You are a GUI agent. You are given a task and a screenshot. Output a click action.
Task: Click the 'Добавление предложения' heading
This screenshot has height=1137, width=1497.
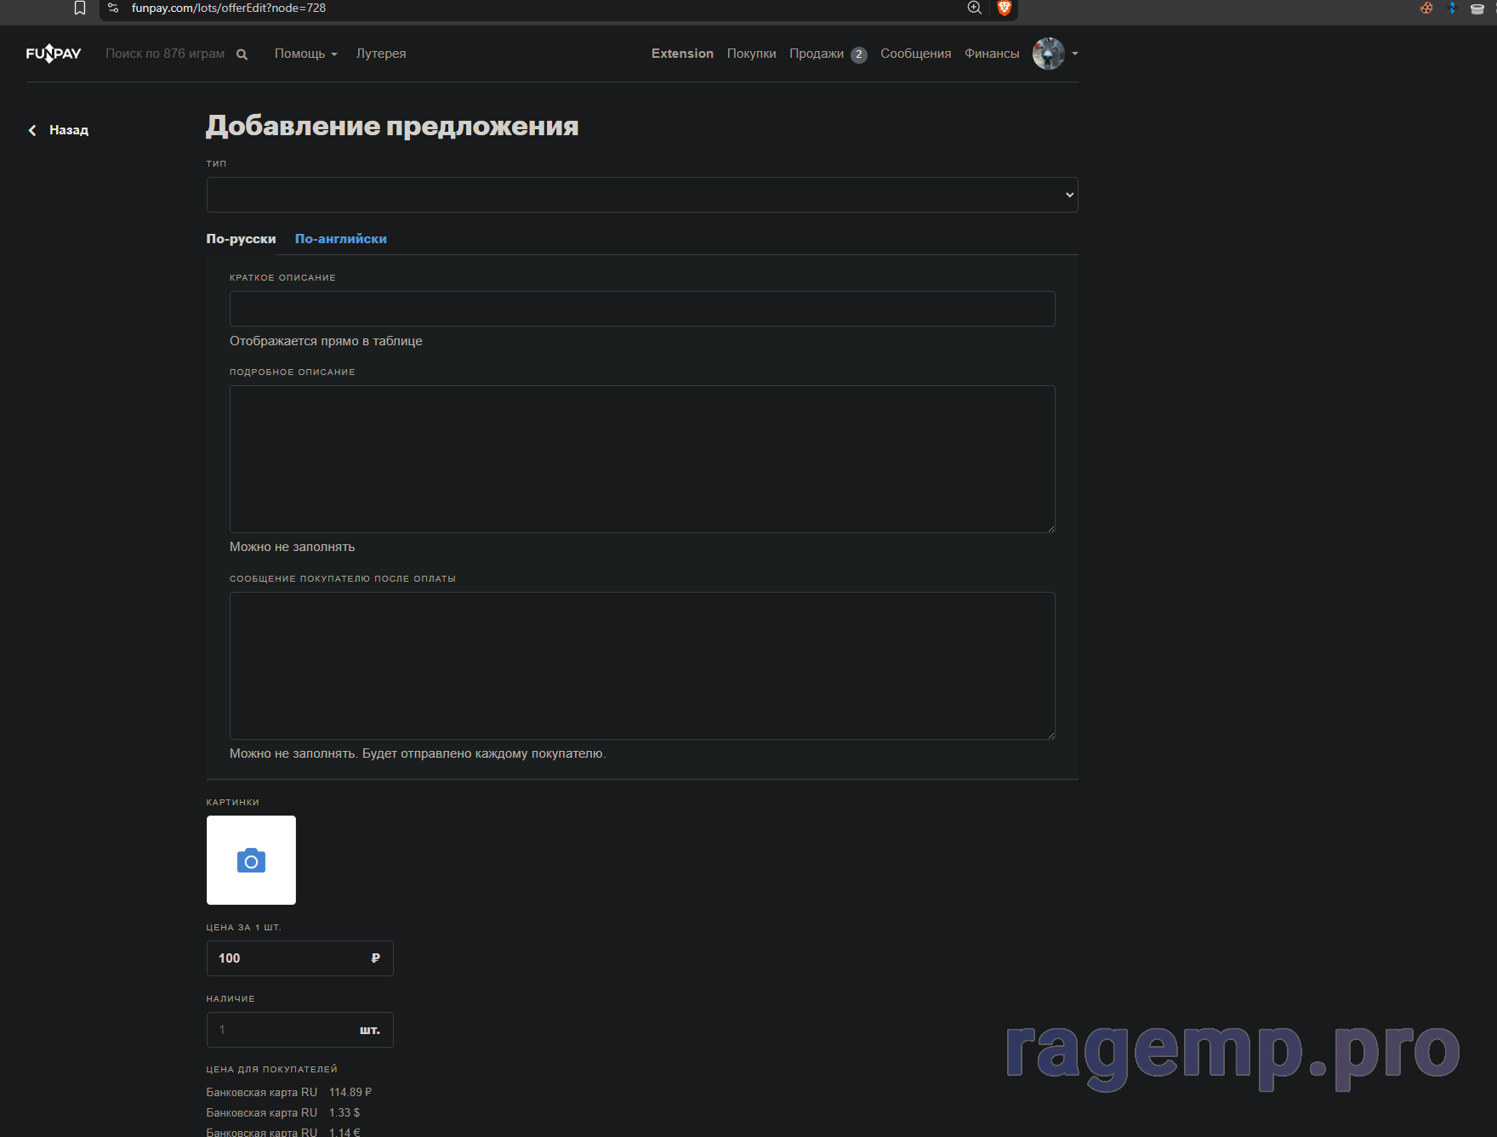click(392, 126)
